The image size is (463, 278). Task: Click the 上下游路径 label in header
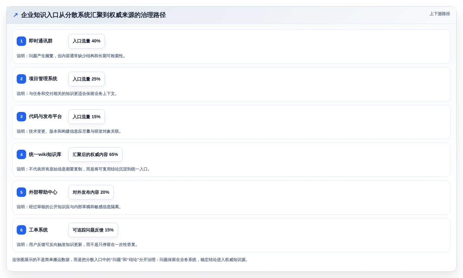tap(439, 14)
